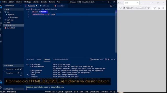Collapse the SASS root folder
167x93 pixels.
[13, 9]
